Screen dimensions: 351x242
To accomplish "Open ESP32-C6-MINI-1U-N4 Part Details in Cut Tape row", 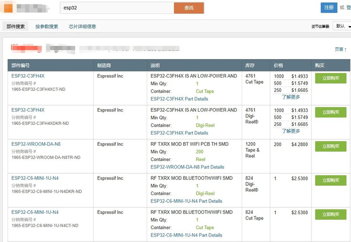I will click(187, 235).
